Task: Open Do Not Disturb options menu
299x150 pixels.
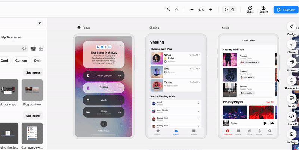Action: pos(120,76)
